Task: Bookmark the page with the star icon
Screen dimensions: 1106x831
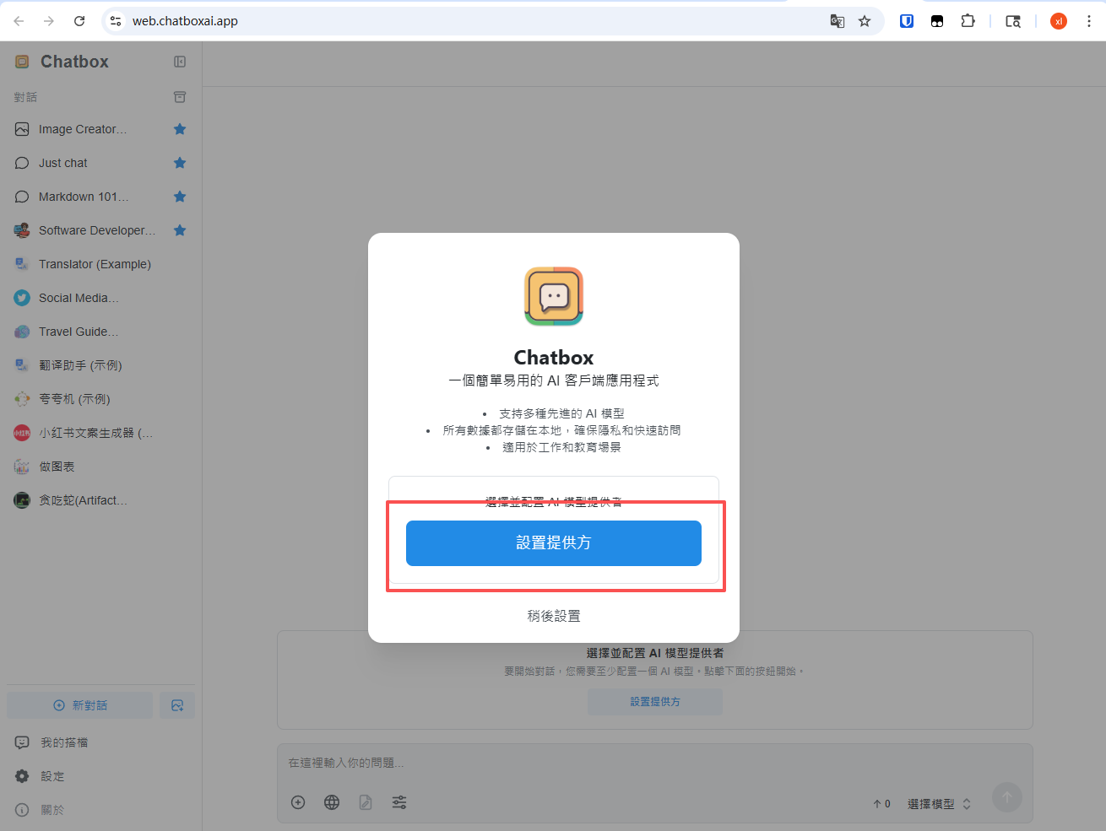Action: [x=865, y=21]
